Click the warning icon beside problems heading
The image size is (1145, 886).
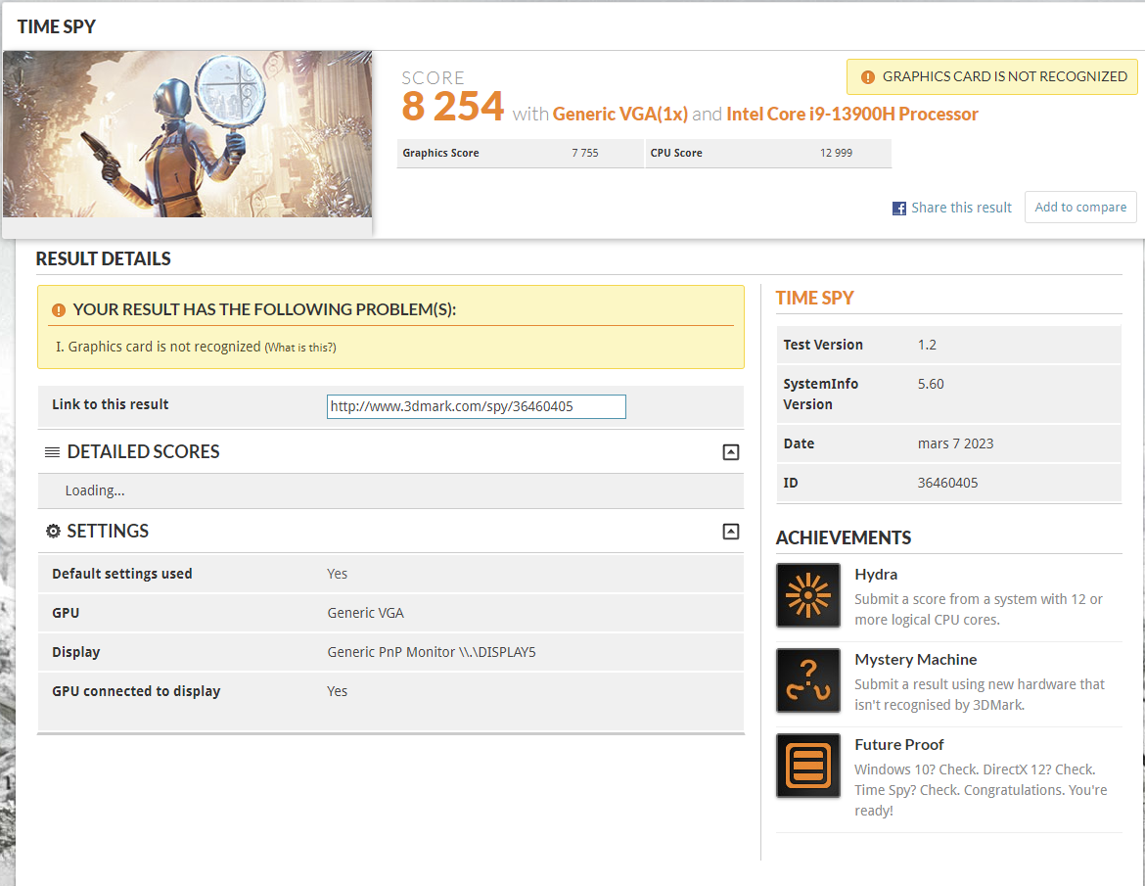pyautogui.click(x=59, y=310)
